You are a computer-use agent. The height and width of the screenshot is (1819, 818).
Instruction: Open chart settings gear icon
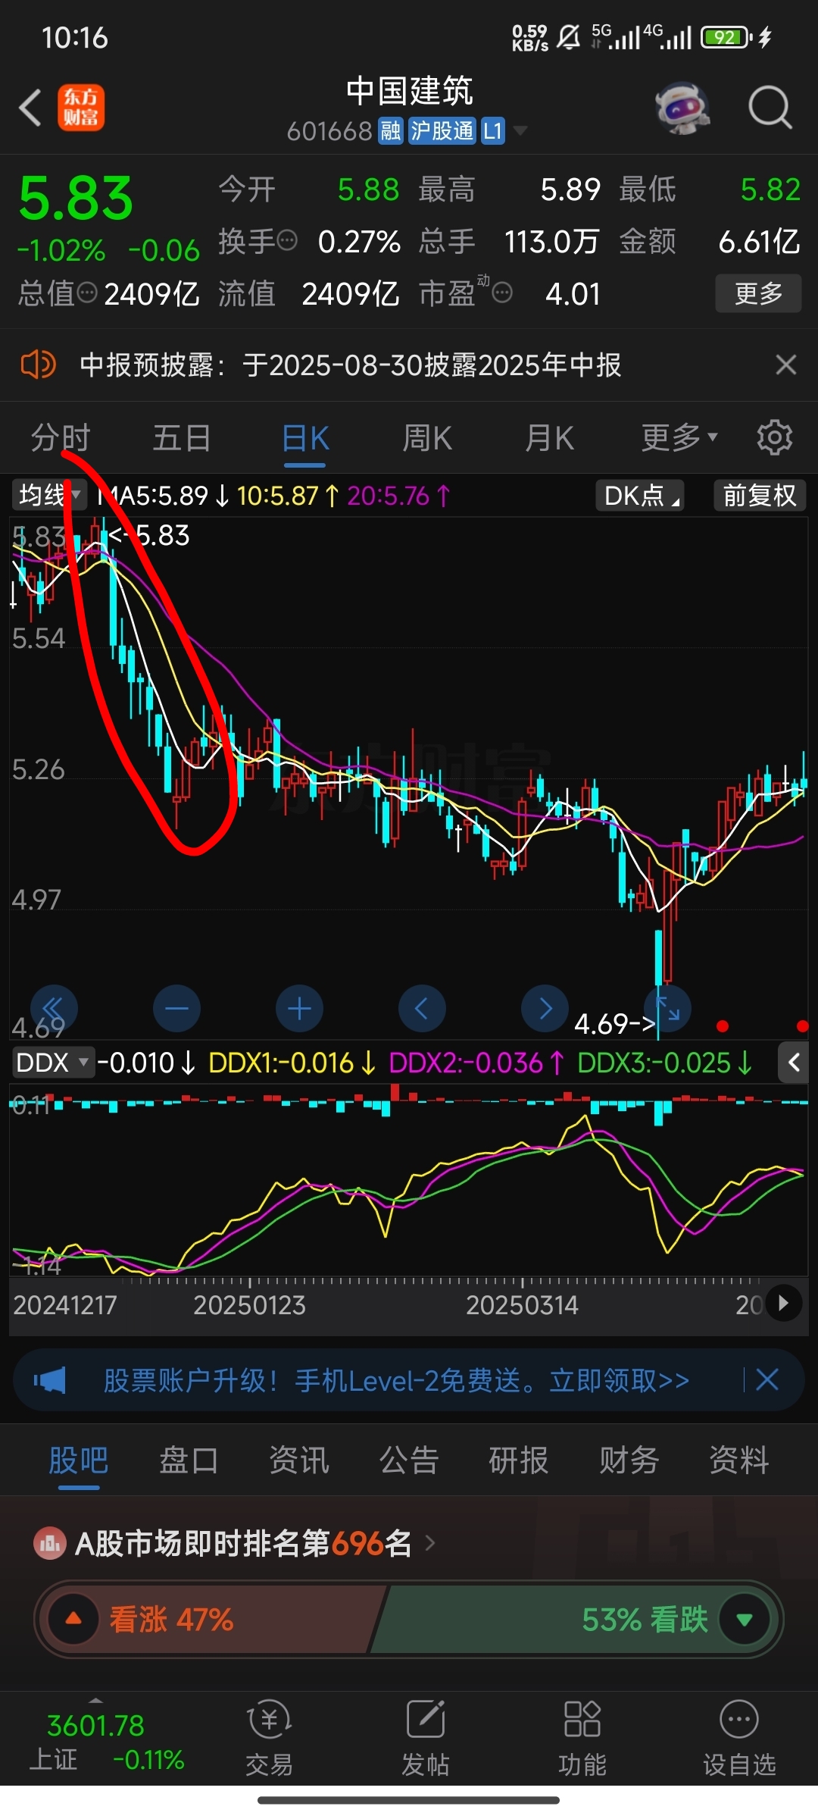point(774,437)
